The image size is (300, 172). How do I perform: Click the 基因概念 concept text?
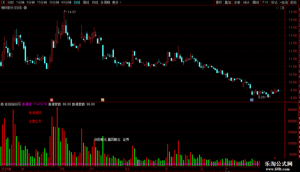pos(114,139)
